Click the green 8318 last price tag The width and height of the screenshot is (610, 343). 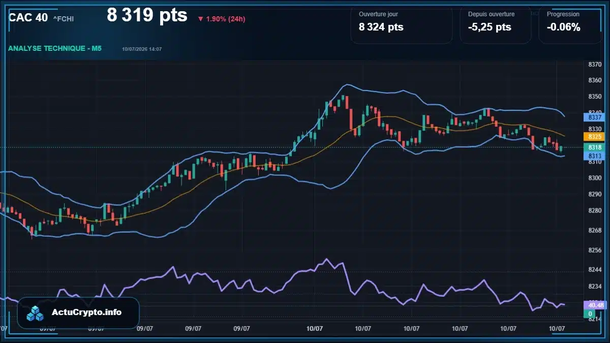pos(595,147)
